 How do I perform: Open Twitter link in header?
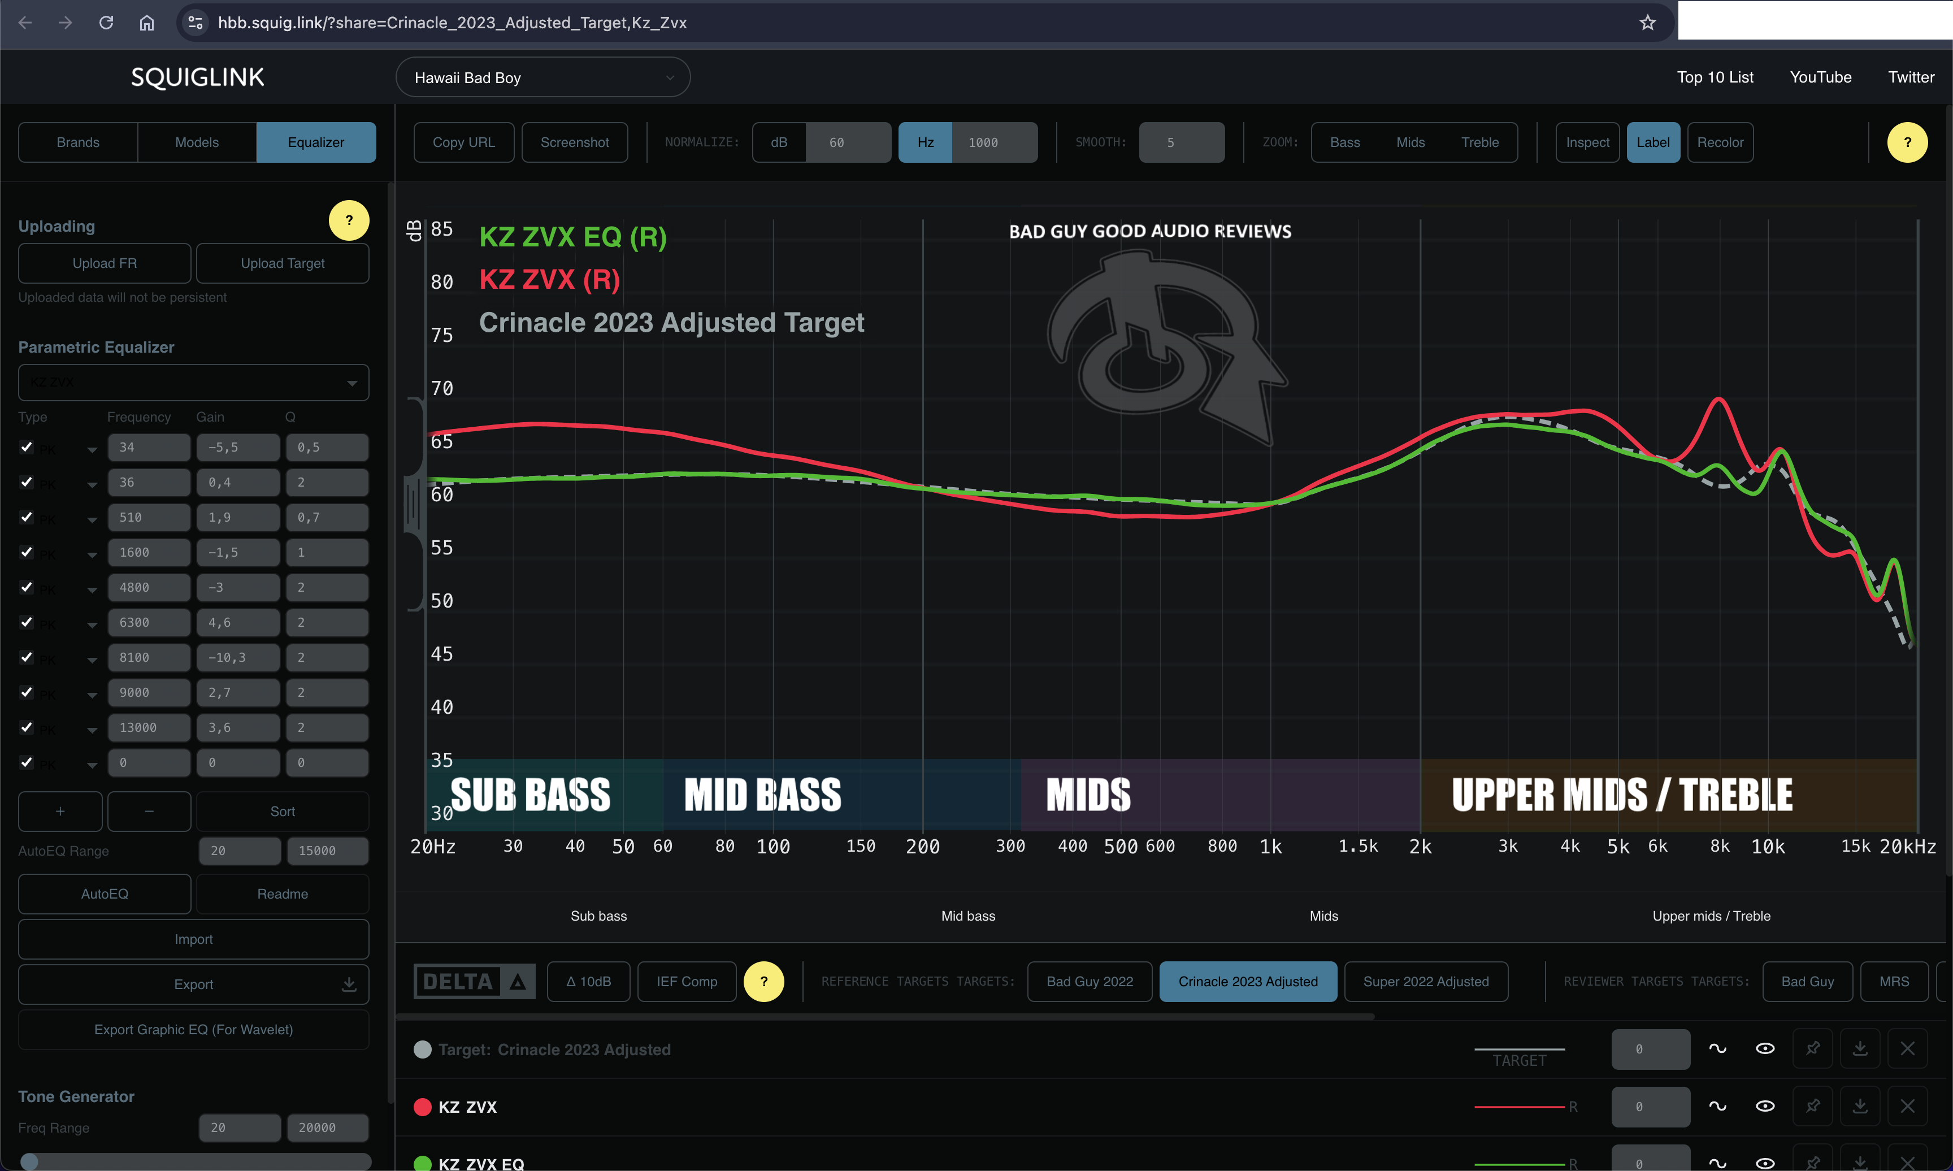point(1911,77)
